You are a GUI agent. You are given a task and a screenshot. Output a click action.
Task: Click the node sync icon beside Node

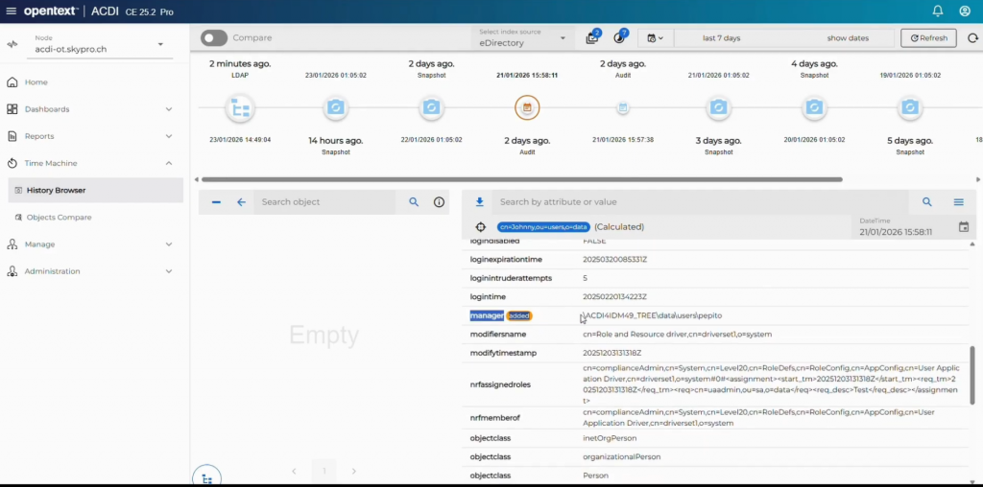12,44
